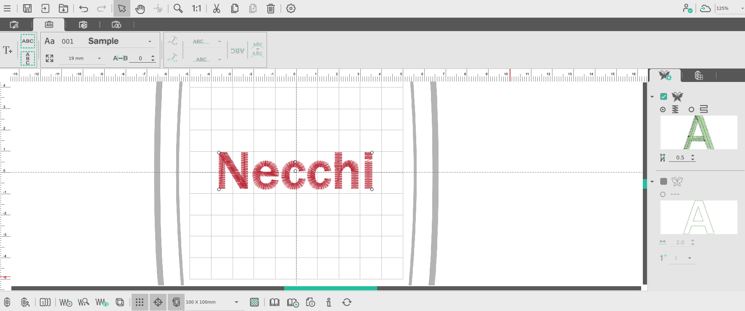Click the user account icon
745x311 pixels.
coord(687,8)
